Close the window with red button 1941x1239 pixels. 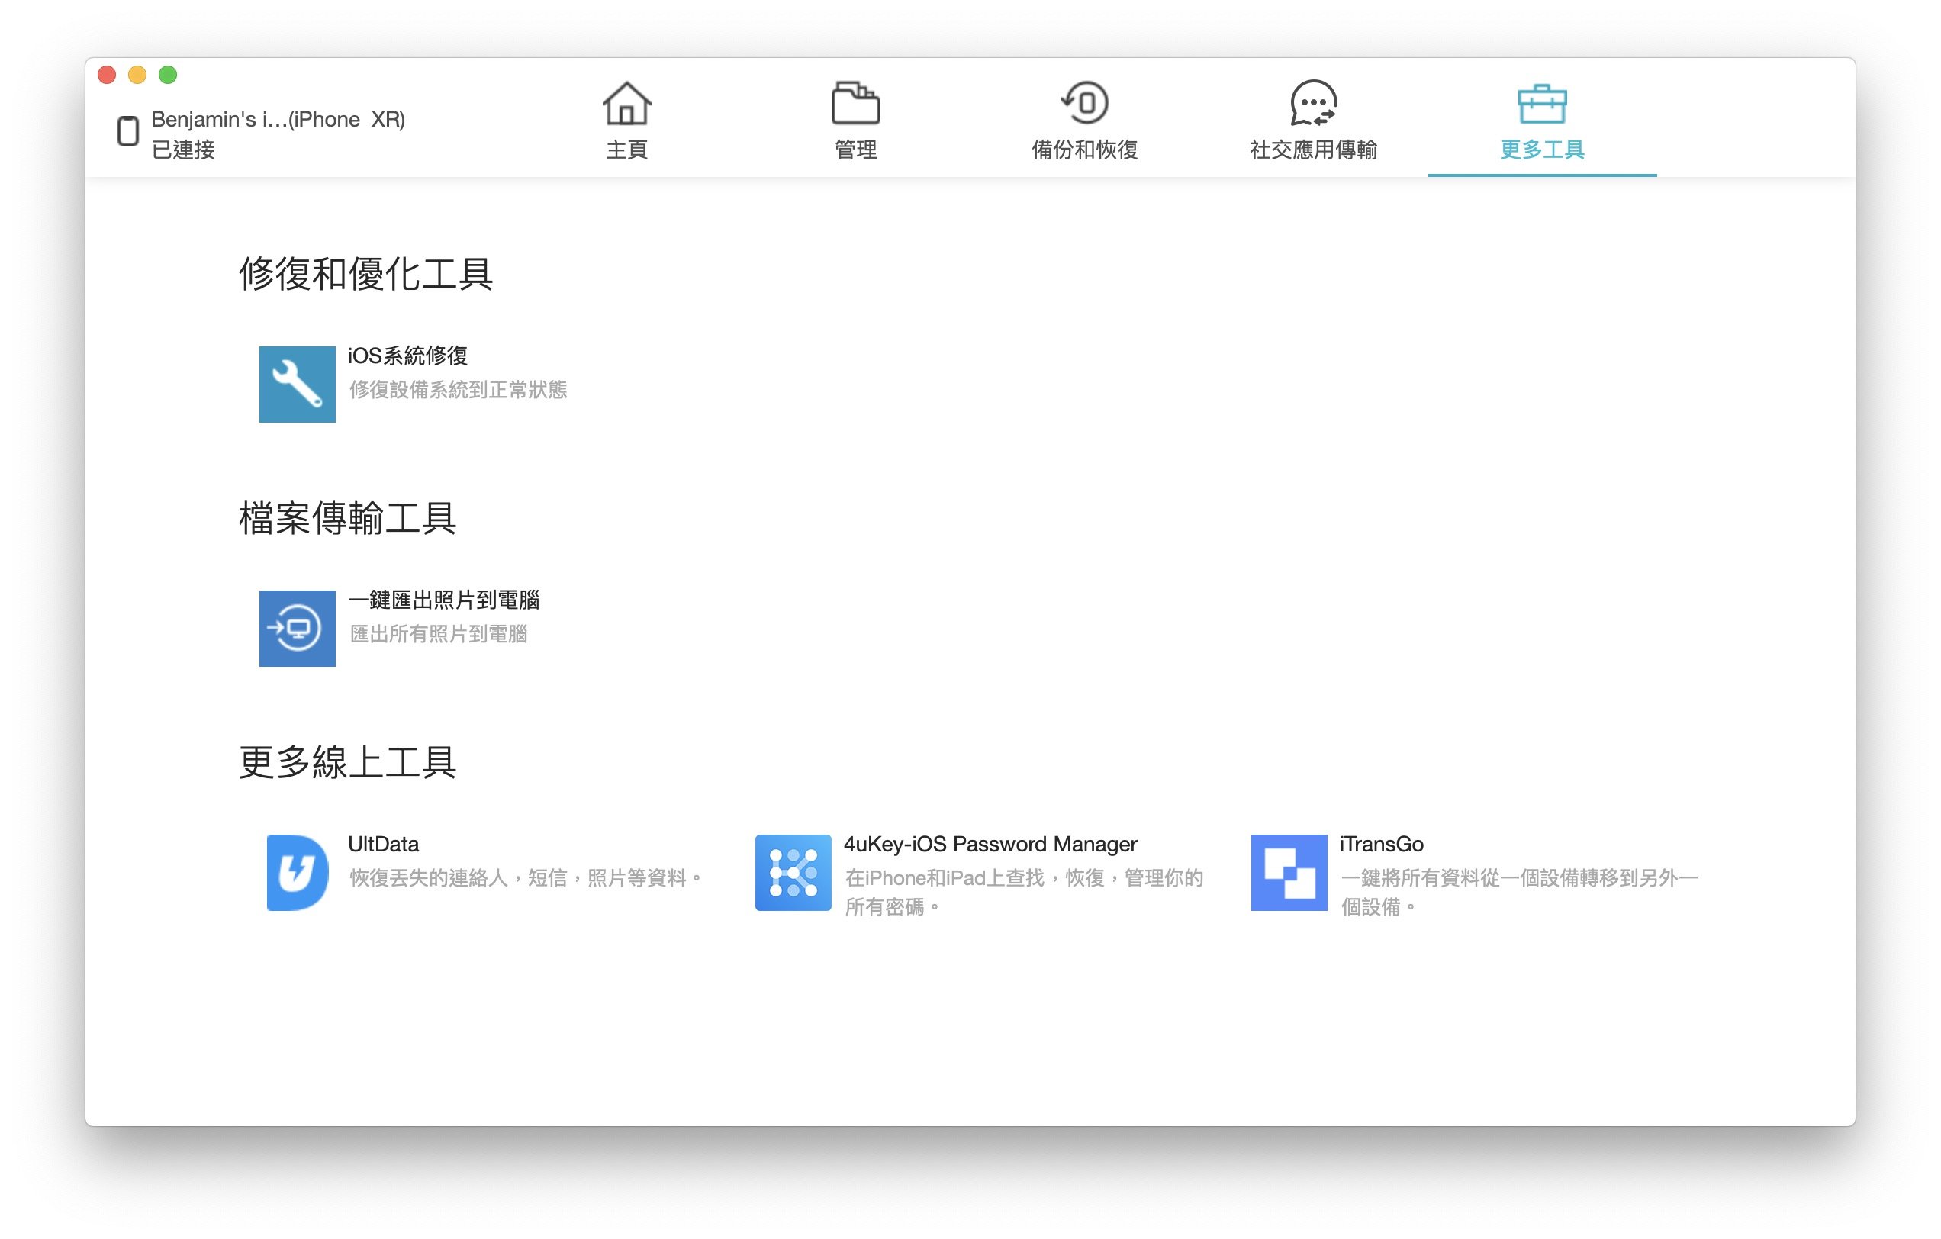[x=106, y=75]
